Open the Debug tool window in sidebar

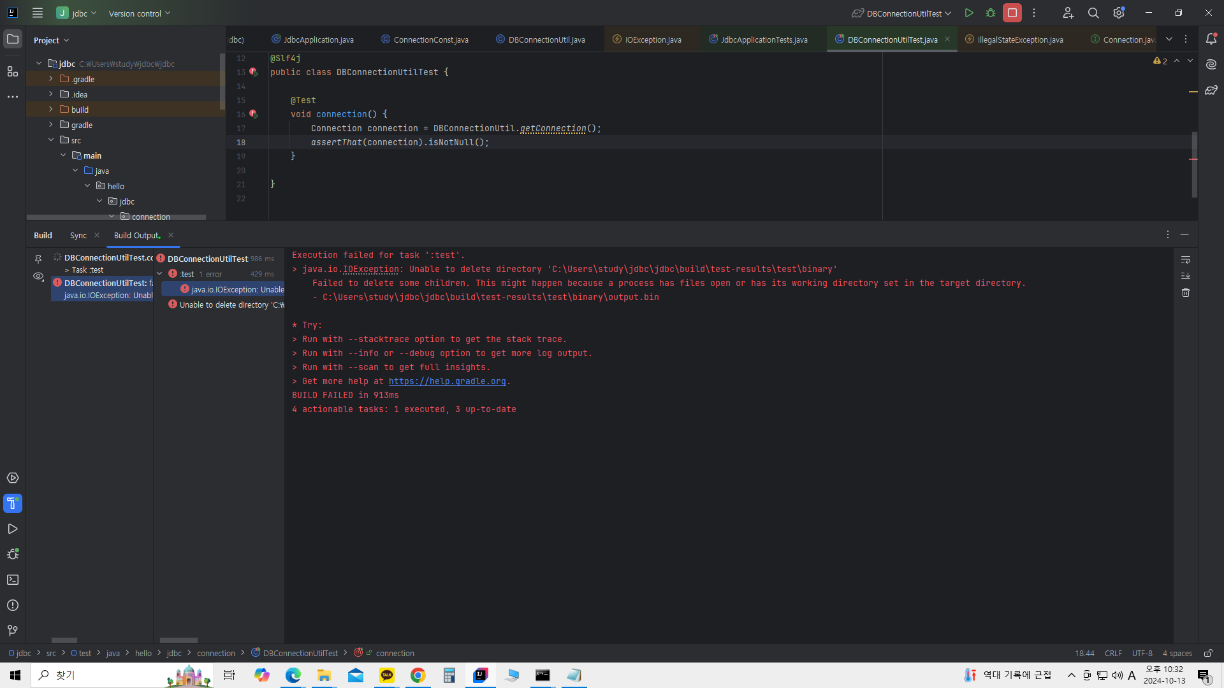(x=13, y=554)
